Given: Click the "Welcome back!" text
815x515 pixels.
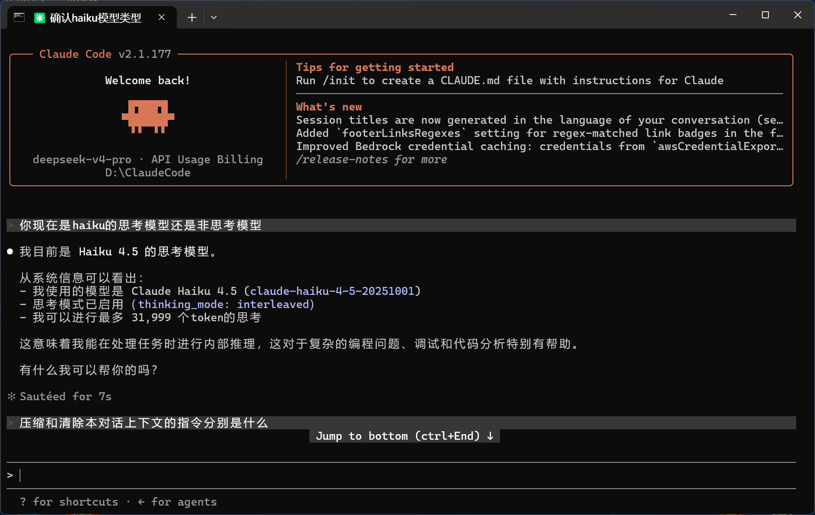Looking at the screenshot, I should pos(148,80).
